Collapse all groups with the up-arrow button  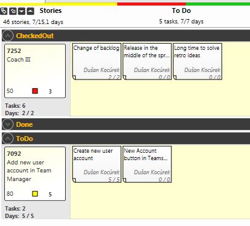pyautogui.click(x=31, y=11)
